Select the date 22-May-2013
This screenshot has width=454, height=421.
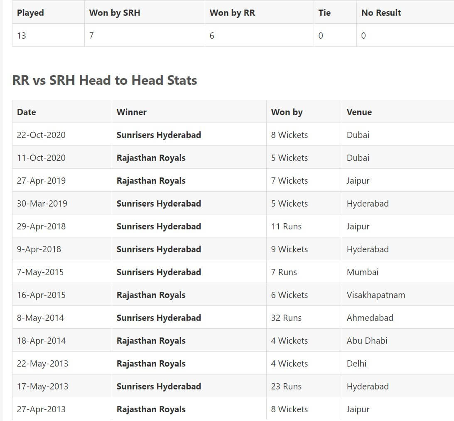(42, 364)
